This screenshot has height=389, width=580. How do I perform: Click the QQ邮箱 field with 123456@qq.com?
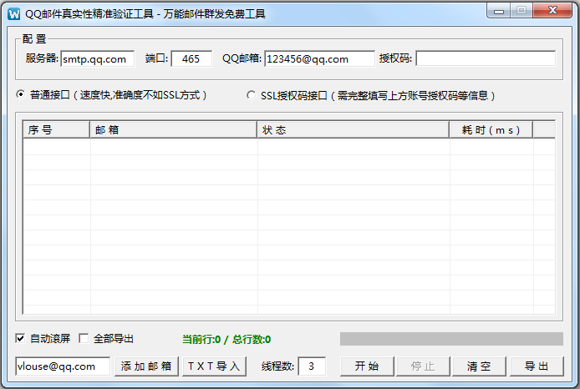point(319,58)
